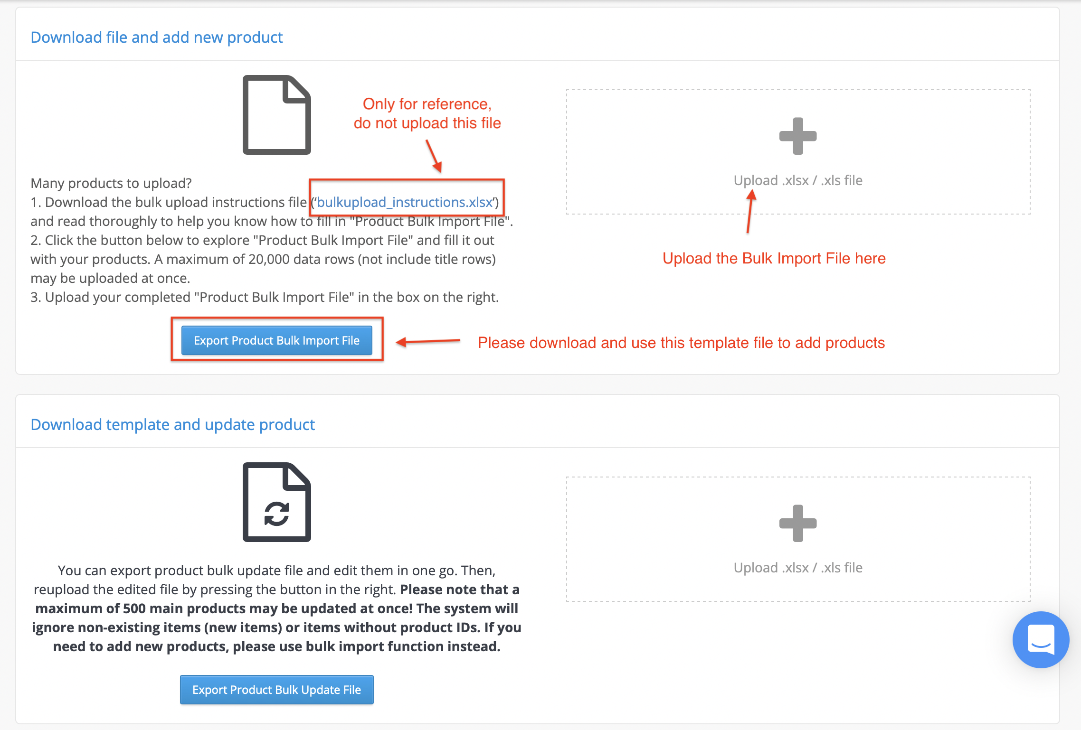Click 'Upload .xlsx / .xls file' text in bottom box
Viewport: 1081px width, 730px height.
pos(798,568)
